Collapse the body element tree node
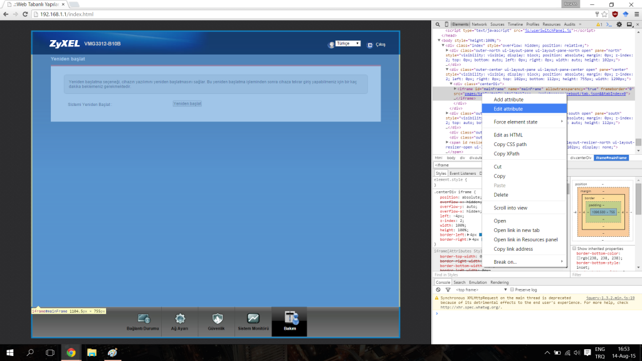This screenshot has height=361, width=642. point(439,40)
